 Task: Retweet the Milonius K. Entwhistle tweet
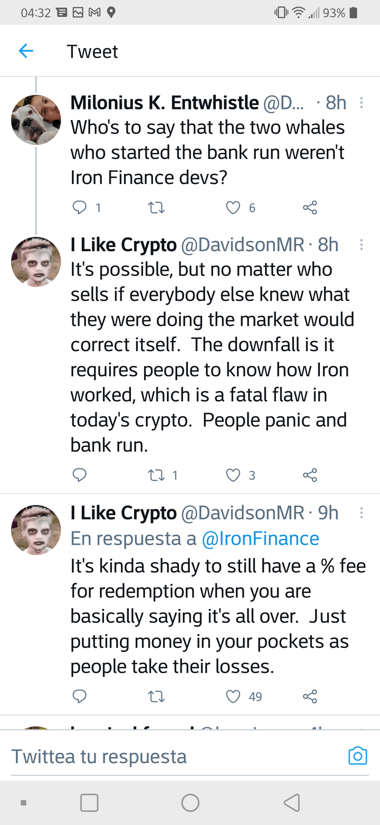(x=157, y=208)
